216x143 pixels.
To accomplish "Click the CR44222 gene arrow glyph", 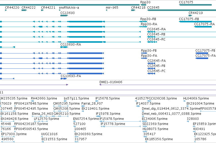I will pos(24,10).
